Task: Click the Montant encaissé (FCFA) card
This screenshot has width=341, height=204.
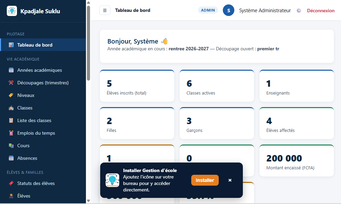Action: click(297, 160)
